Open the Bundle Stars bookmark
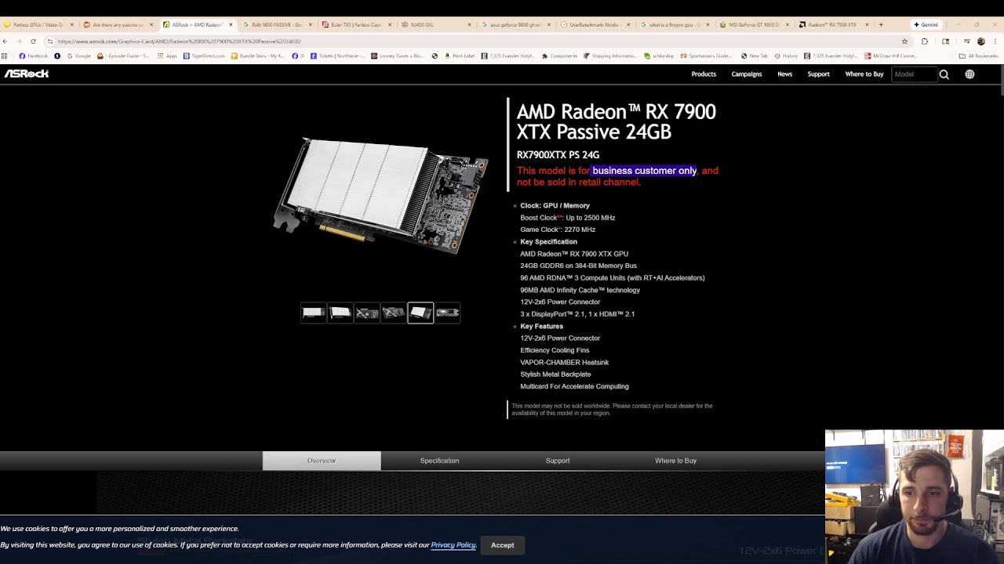This screenshot has width=1004, height=564. click(258, 56)
